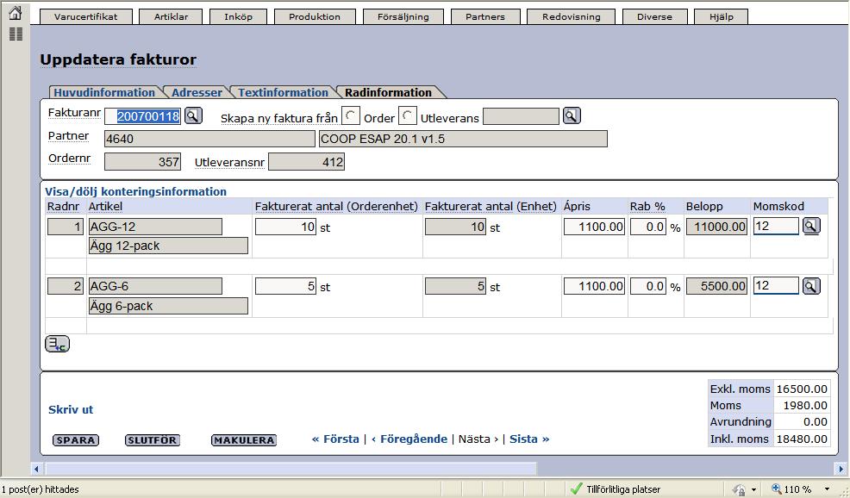Image resolution: width=850 pixels, height=498 pixels.
Task: Edit Momskod field for AGG-12 row
Action: pos(776,226)
